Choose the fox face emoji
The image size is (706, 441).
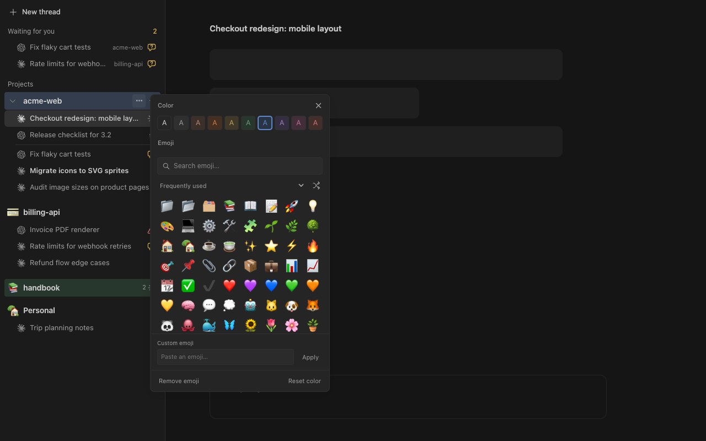[x=313, y=305]
